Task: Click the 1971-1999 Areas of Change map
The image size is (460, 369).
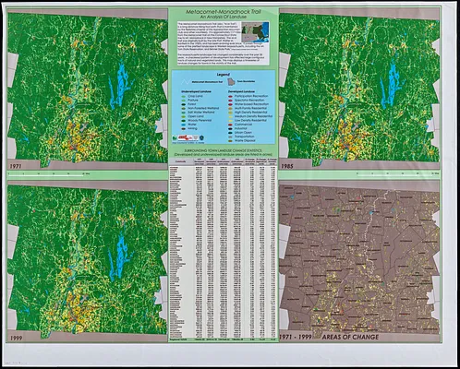Action: tap(359, 261)
